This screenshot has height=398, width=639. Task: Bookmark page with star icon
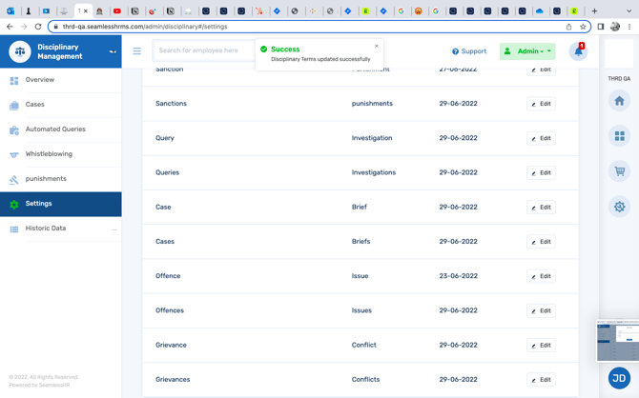tap(583, 27)
